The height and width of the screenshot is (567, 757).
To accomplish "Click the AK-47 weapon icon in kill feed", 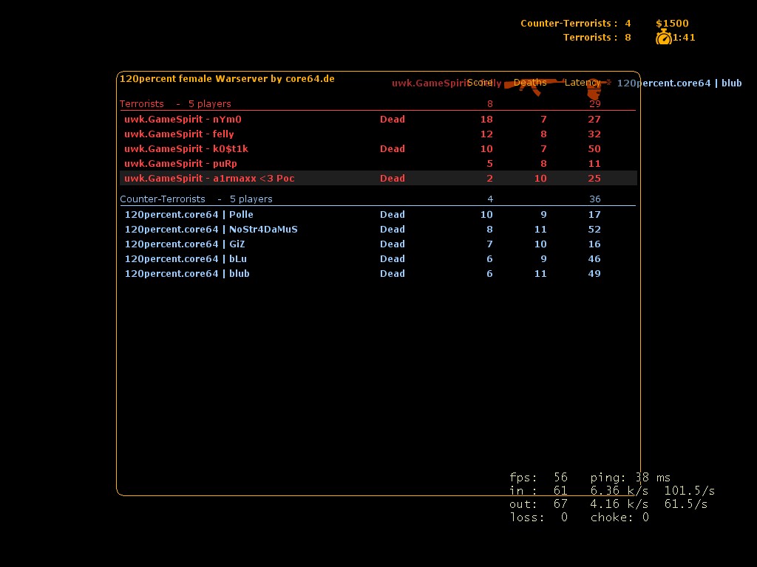I will pos(534,83).
